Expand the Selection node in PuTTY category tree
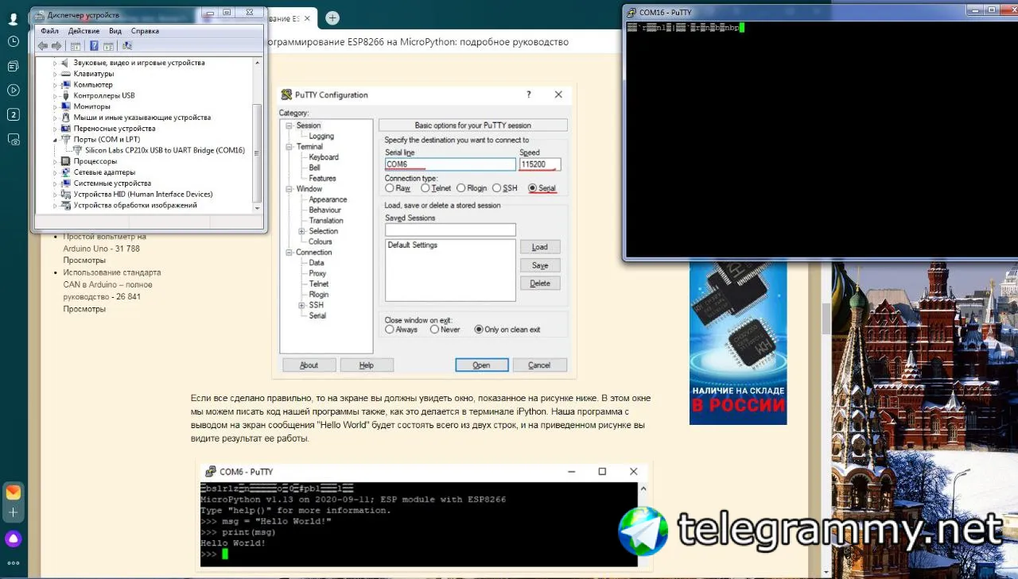Screen dimensions: 1018x579 point(301,231)
